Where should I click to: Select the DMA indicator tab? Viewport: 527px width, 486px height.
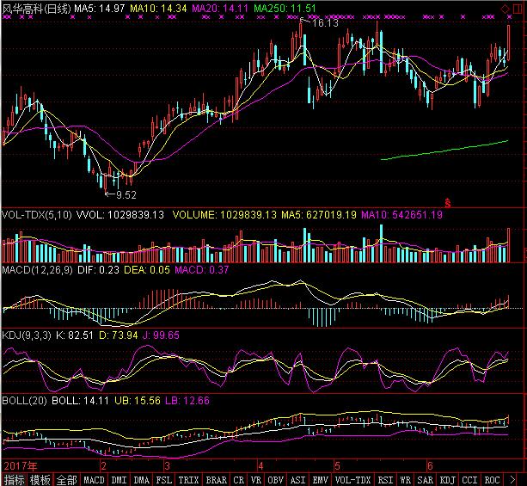tap(141, 480)
